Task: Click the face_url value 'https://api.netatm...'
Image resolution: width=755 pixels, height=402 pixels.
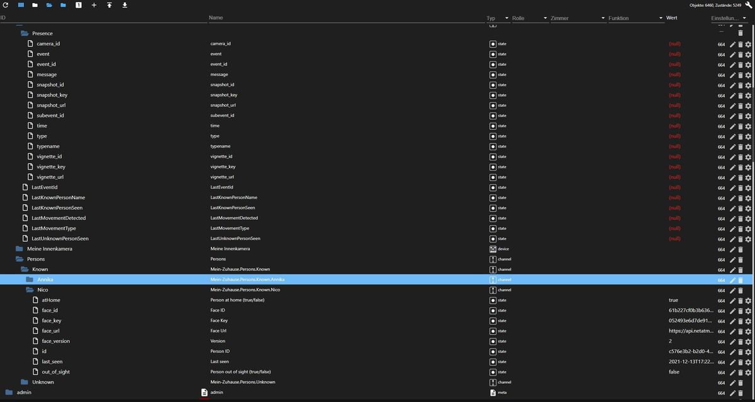Action: 691,331
